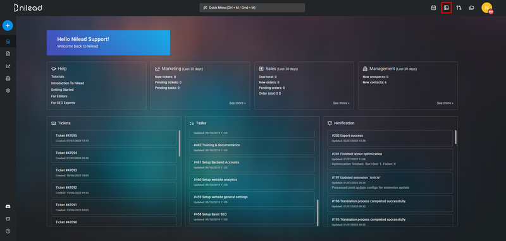506x241 pixels.
Task: Click the Tasks panel scrollbar
Action: [318, 213]
